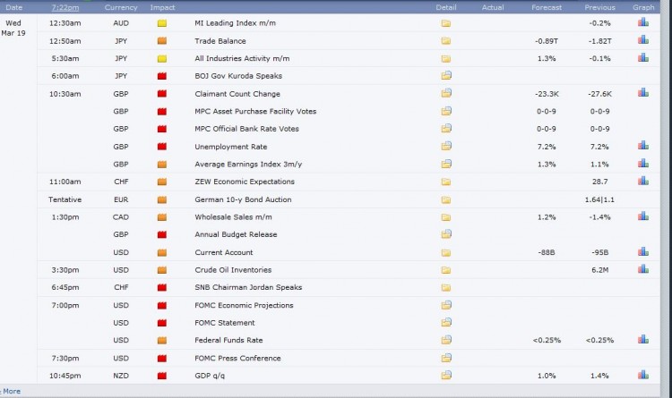Click the yellow impact icon for MI Leading Index
Image resolution: width=672 pixels, height=398 pixels.
coord(162,23)
